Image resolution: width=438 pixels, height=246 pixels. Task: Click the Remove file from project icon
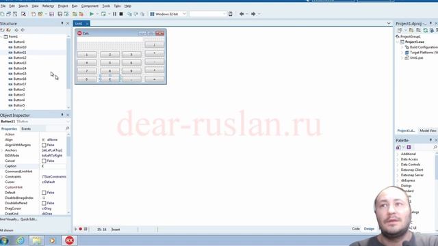click(81, 14)
